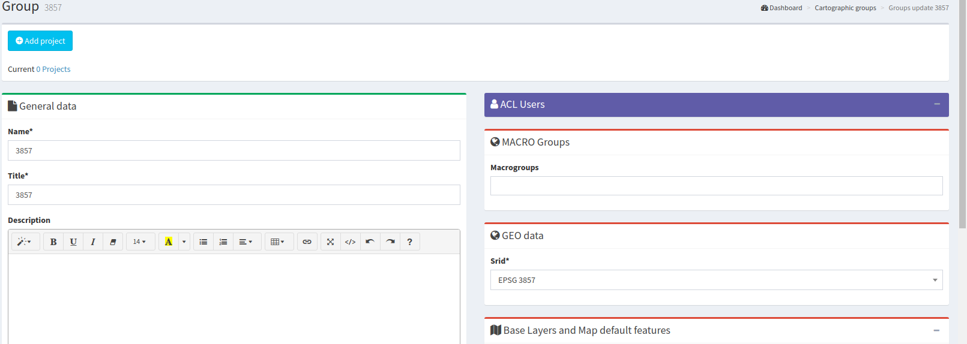Image resolution: width=967 pixels, height=344 pixels.
Task: Click the 'MACRO Groups' panel heading
Action: click(530, 142)
